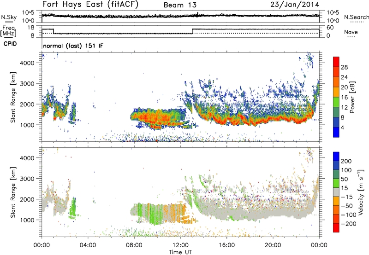369x255 pixels.
Task: Click the "Velocity [m s⁻¹]" colorbar title
Action: pos(360,192)
